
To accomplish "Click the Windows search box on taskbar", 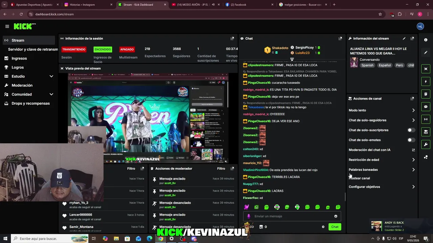I will click(49, 239).
